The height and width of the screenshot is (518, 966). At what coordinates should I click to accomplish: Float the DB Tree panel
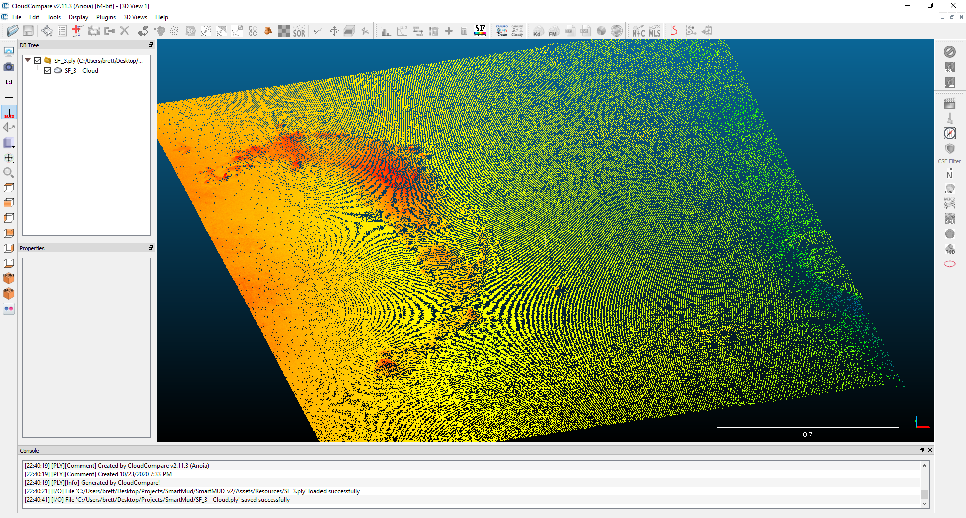150,45
